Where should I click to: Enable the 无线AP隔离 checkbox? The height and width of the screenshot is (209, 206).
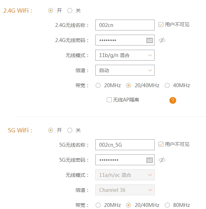click(109, 100)
